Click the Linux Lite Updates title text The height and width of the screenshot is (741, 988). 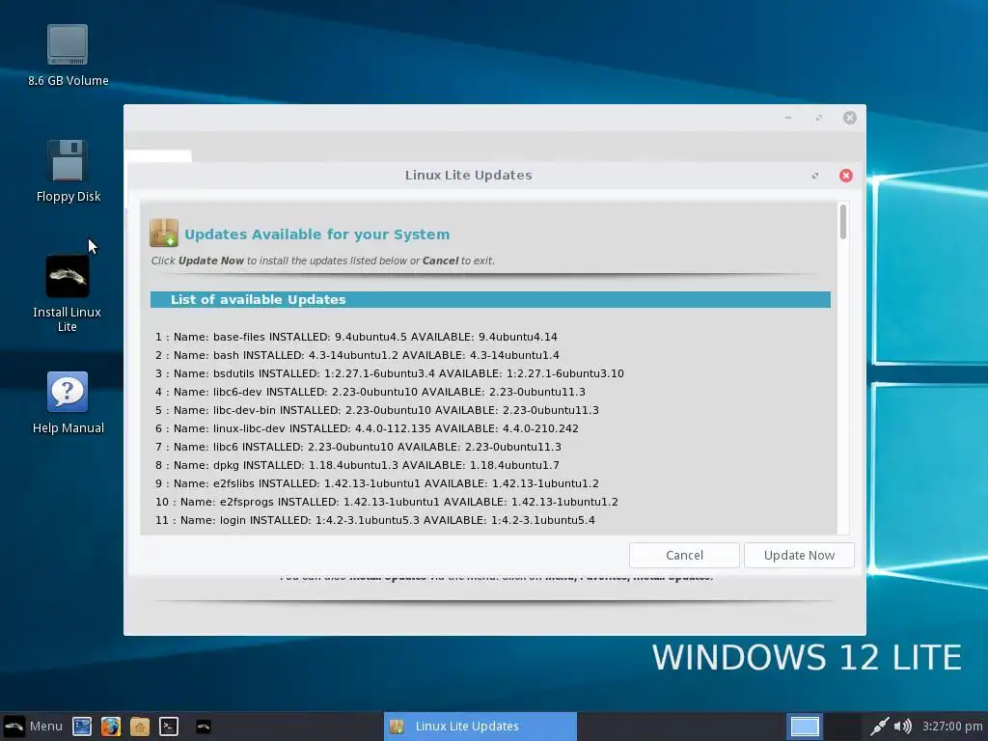468,176
